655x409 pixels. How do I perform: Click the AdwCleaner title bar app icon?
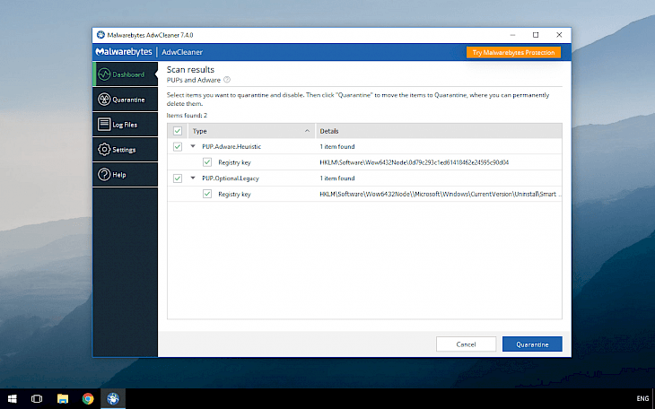pyautogui.click(x=100, y=35)
